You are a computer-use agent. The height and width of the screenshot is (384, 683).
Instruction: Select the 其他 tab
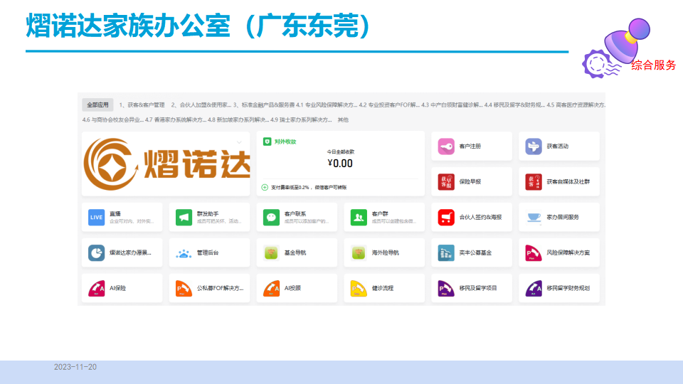tap(343, 119)
